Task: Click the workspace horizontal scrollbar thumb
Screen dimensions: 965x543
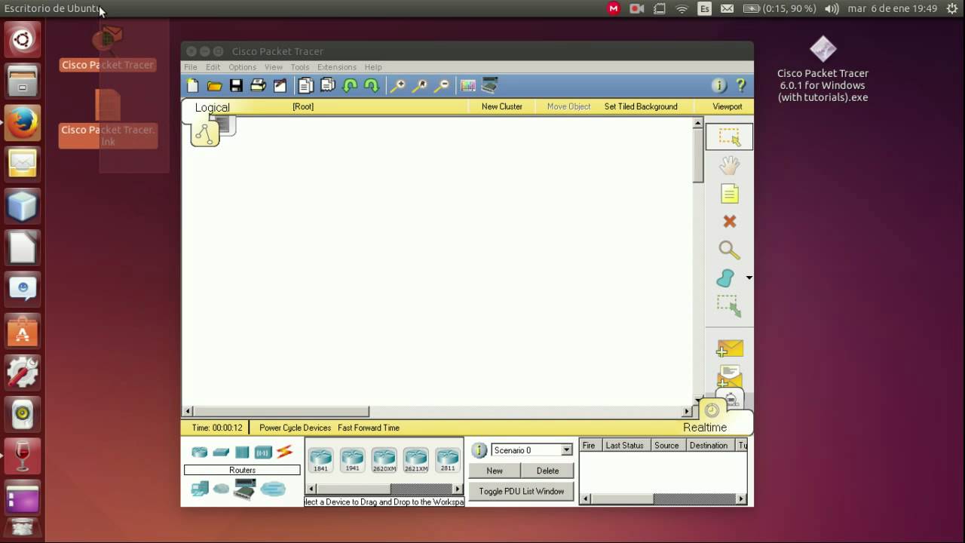Action: pos(281,412)
